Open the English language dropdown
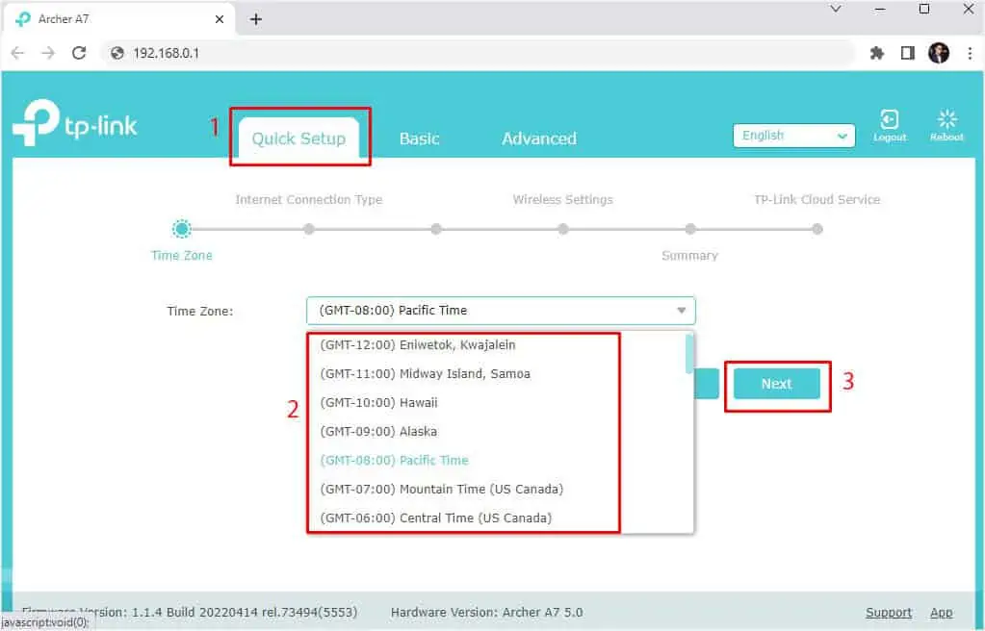Viewport: 985px width, 631px height. (x=792, y=135)
